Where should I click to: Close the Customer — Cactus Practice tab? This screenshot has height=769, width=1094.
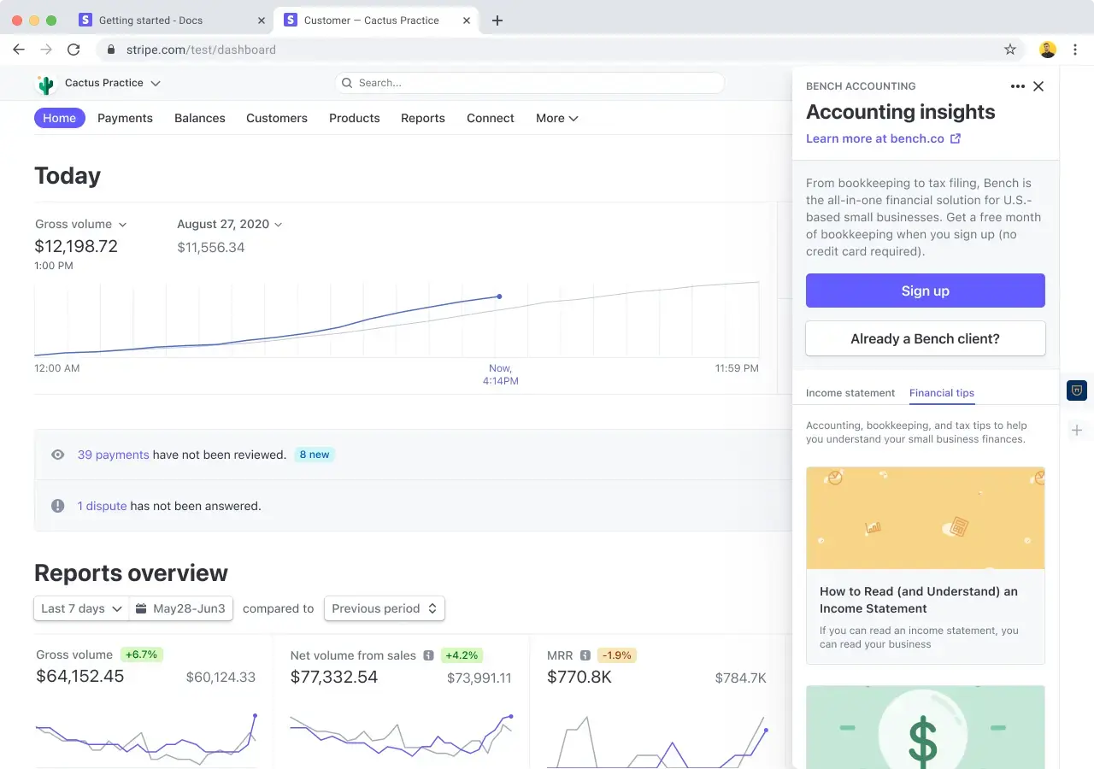(x=468, y=21)
